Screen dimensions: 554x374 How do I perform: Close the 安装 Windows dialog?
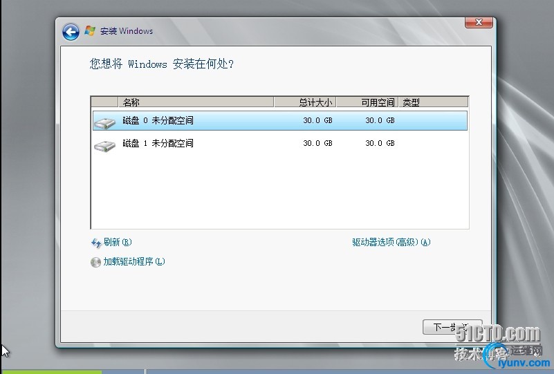coord(479,22)
